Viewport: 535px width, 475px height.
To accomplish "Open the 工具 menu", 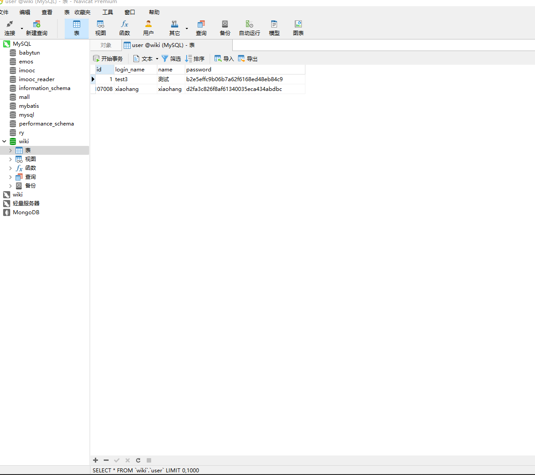I will pyautogui.click(x=108, y=12).
